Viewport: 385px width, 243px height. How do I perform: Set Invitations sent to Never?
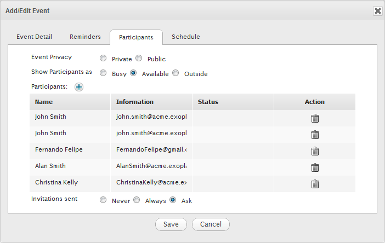103,200
